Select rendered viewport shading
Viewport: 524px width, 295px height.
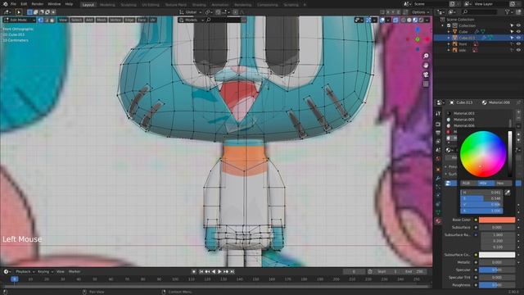click(x=421, y=20)
